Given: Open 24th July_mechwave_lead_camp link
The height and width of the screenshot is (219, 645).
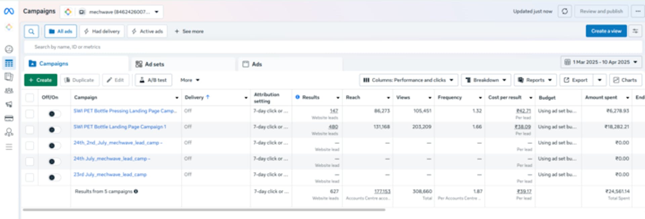Looking at the screenshot, I should click(112, 159).
